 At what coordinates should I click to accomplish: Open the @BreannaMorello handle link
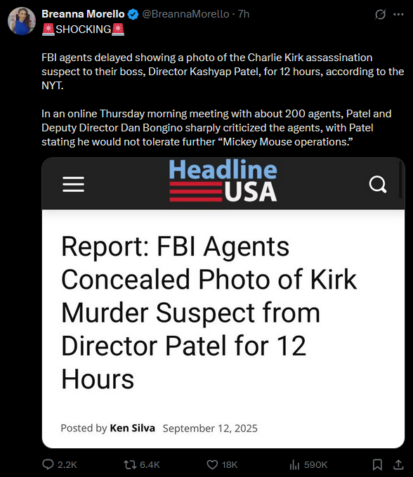point(185,14)
